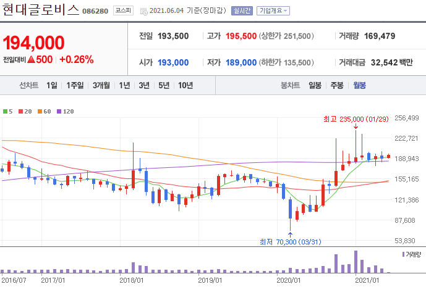Click the 2021/01 x-axis label
The image size is (426, 287).
(x=367, y=280)
